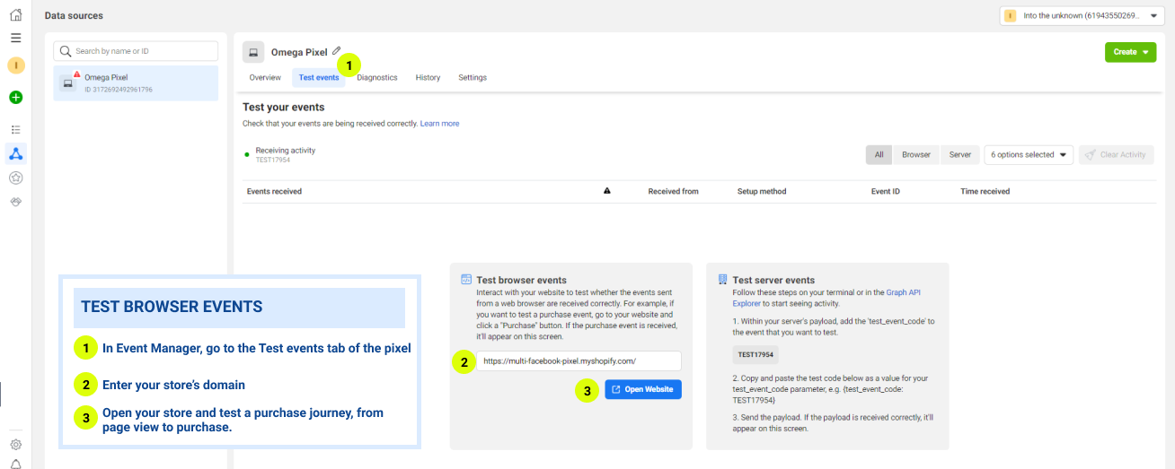Open the star Custom conversions icon
Screen dimensions: 1175x469
15,178
